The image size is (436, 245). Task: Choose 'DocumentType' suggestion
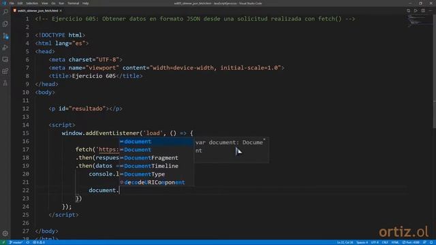[156, 174]
